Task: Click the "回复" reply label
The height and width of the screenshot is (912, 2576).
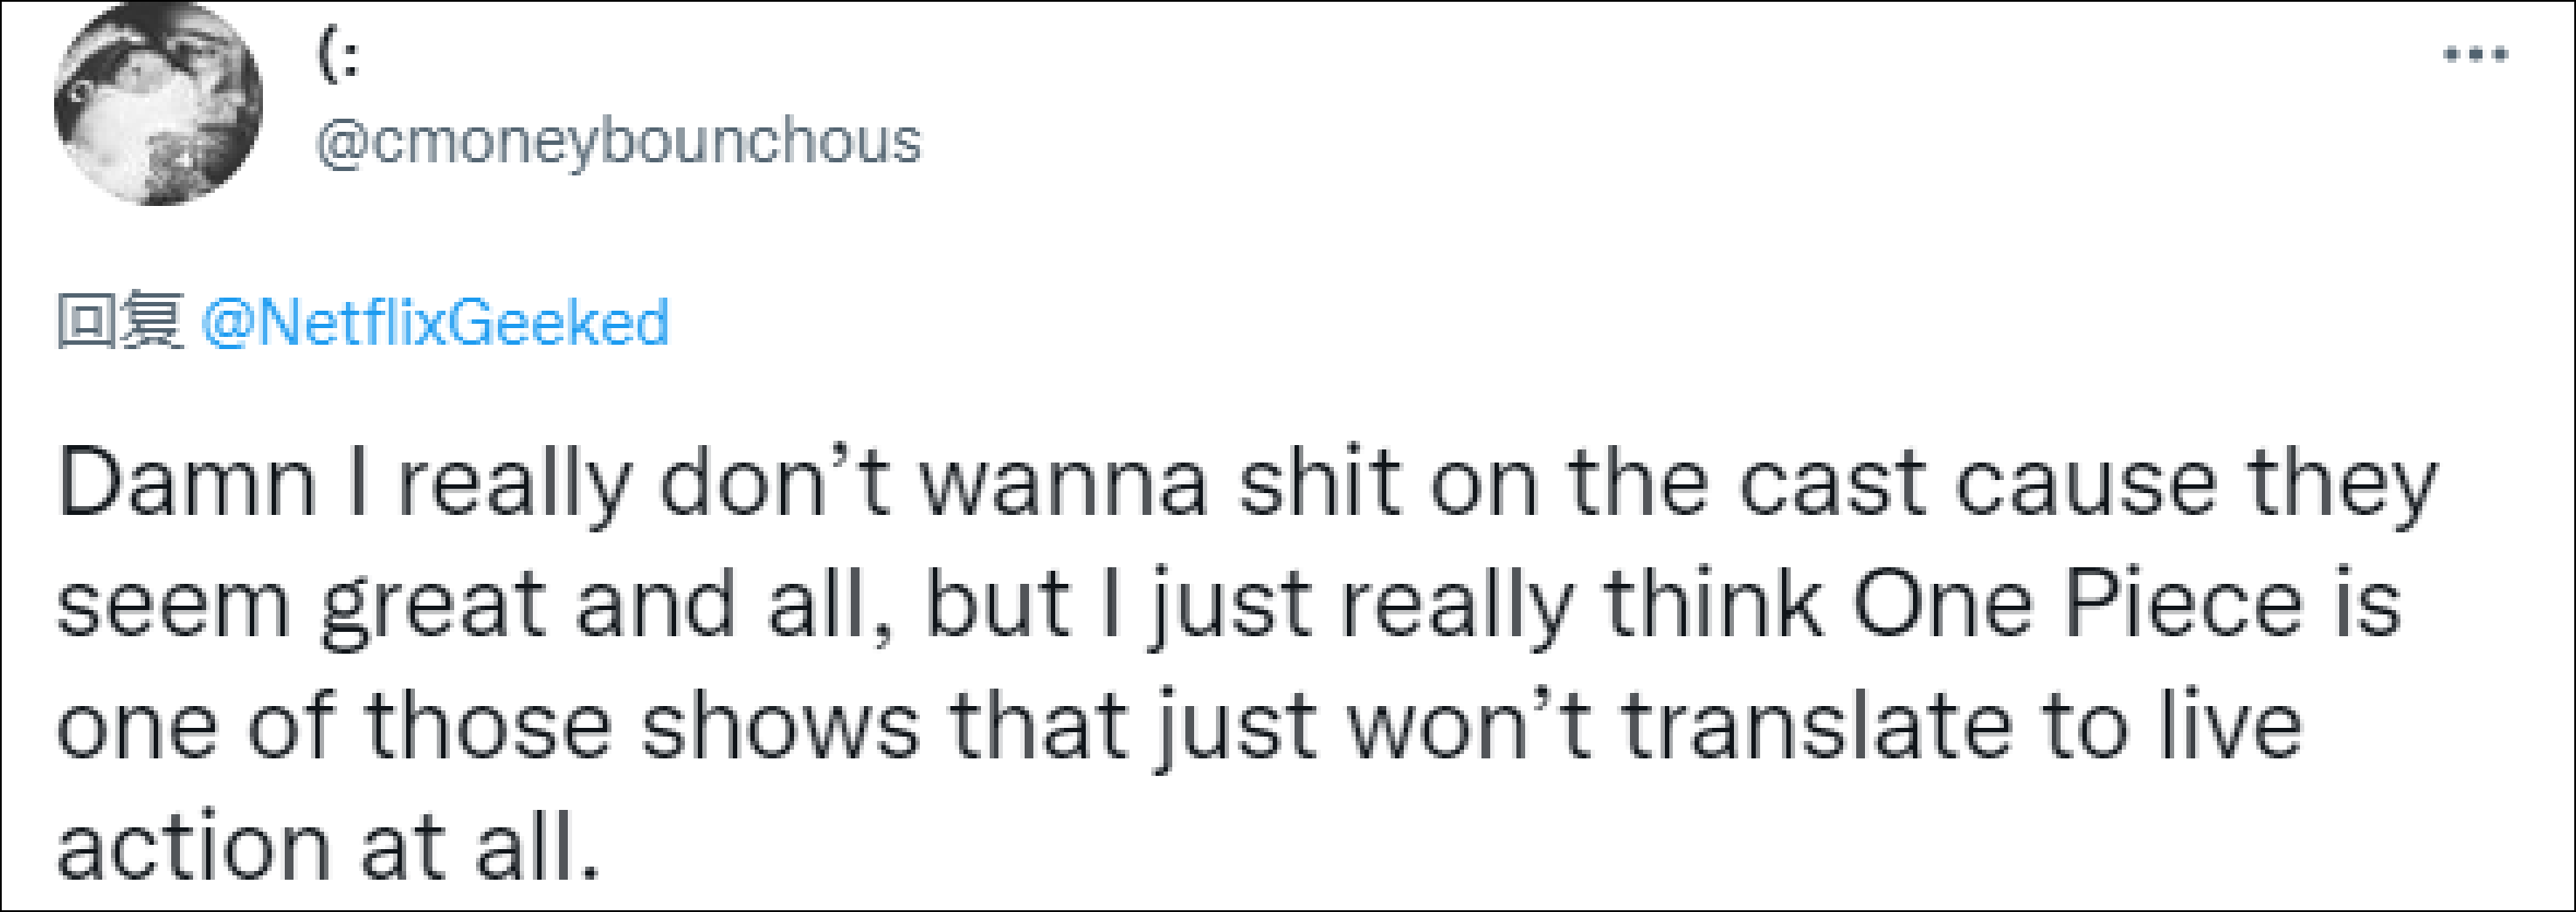Action: click(x=120, y=324)
